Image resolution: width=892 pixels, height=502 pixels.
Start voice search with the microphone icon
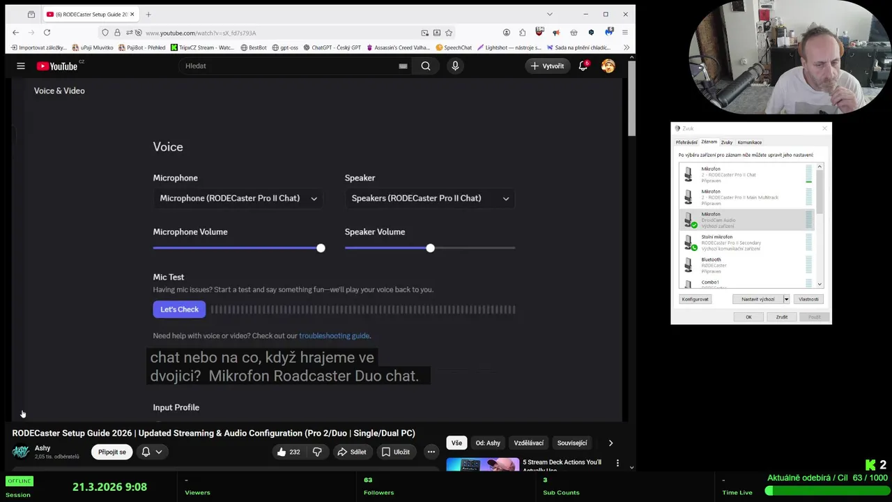click(455, 66)
